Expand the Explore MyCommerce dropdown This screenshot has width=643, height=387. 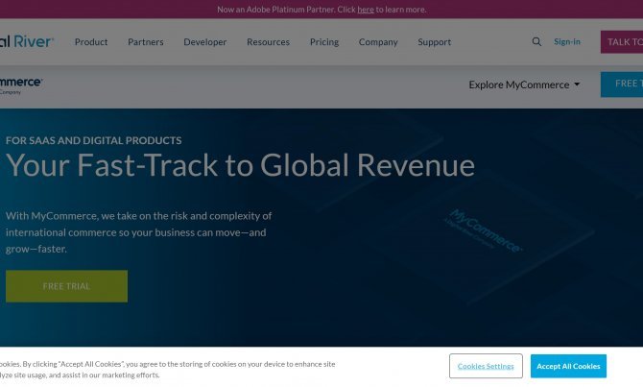pyautogui.click(x=525, y=85)
